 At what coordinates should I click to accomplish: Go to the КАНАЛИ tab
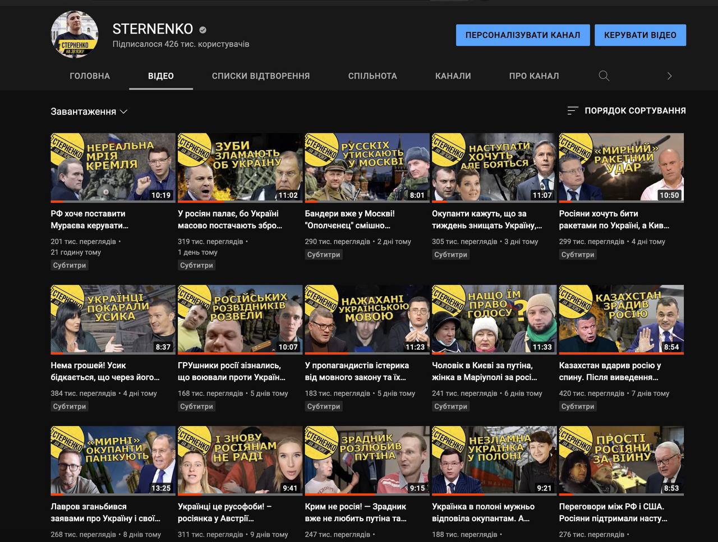coord(453,76)
